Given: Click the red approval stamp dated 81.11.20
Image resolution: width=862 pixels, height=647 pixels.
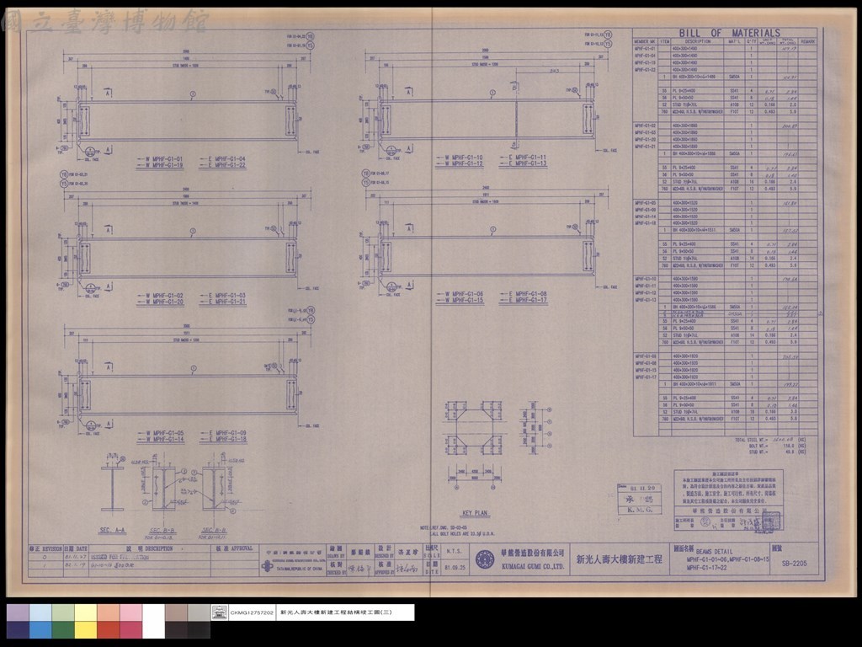Looking at the screenshot, I should 638,500.
